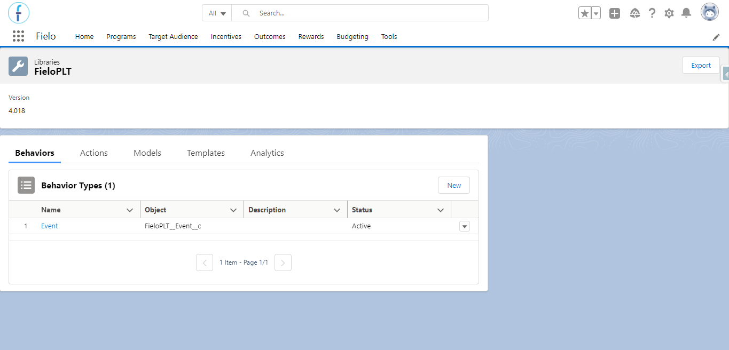Click the FieloPLT library title
The image size is (729, 350).
pyautogui.click(x=53, y=71)
